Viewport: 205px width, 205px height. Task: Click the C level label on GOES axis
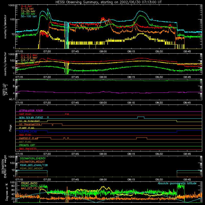tap(14, 80)
